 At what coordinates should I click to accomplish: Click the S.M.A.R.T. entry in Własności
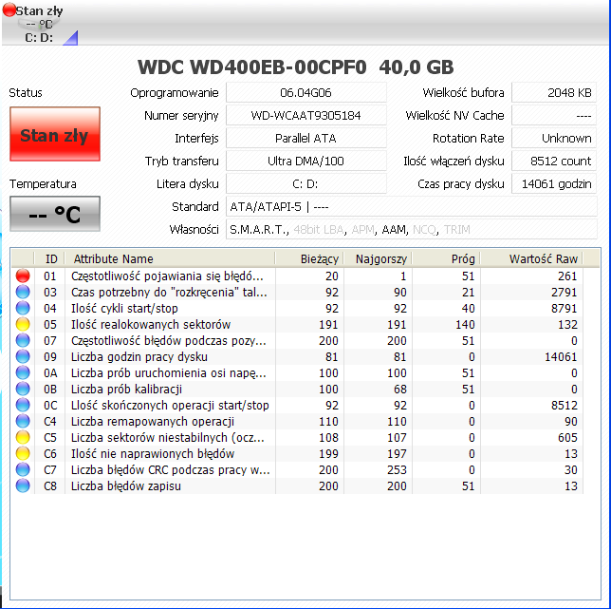tap(258, 229)
